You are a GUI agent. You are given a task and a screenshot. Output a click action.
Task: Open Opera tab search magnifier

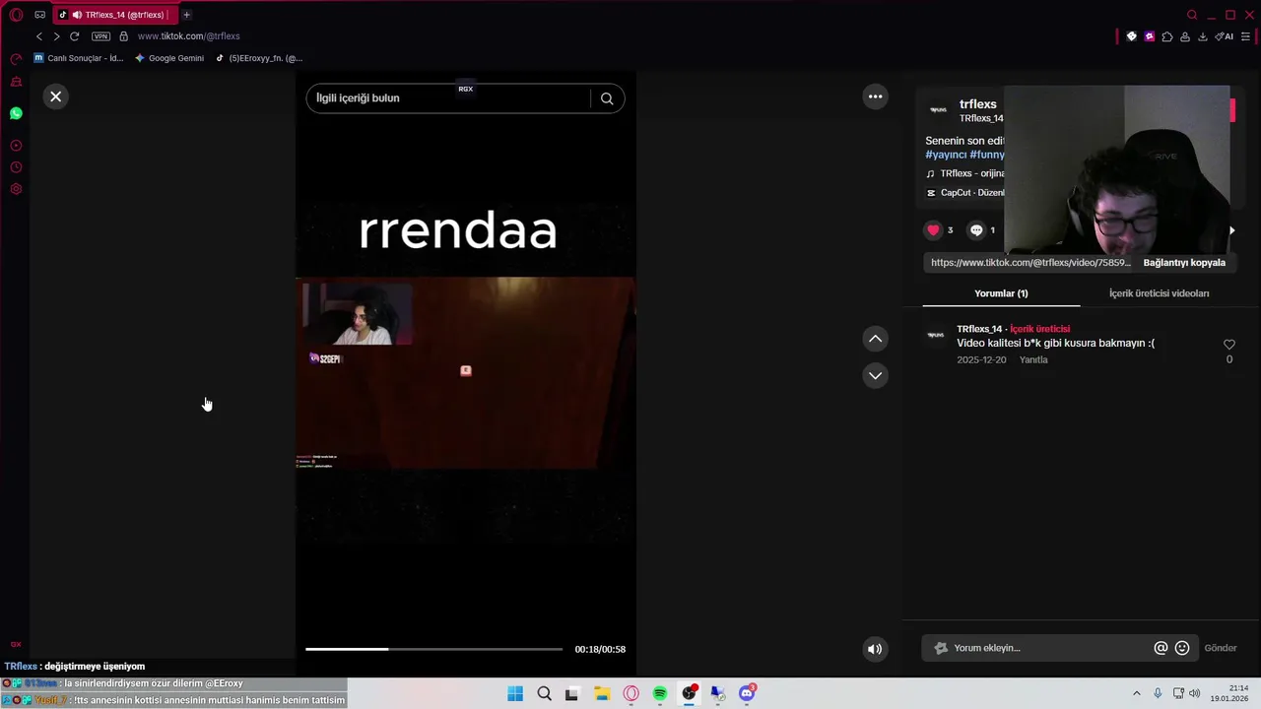1192,15
